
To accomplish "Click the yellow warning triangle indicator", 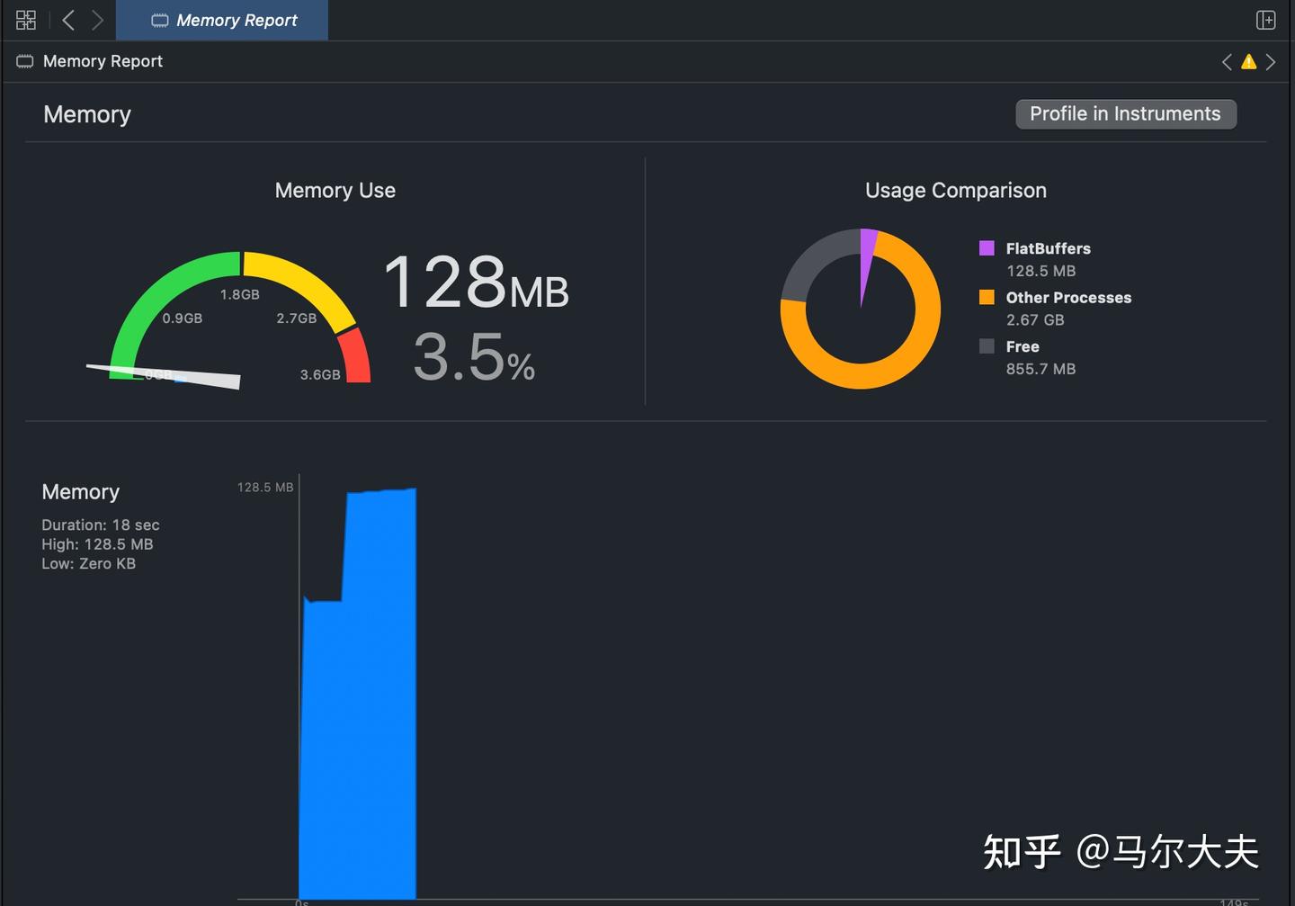I will (1248, 61).
